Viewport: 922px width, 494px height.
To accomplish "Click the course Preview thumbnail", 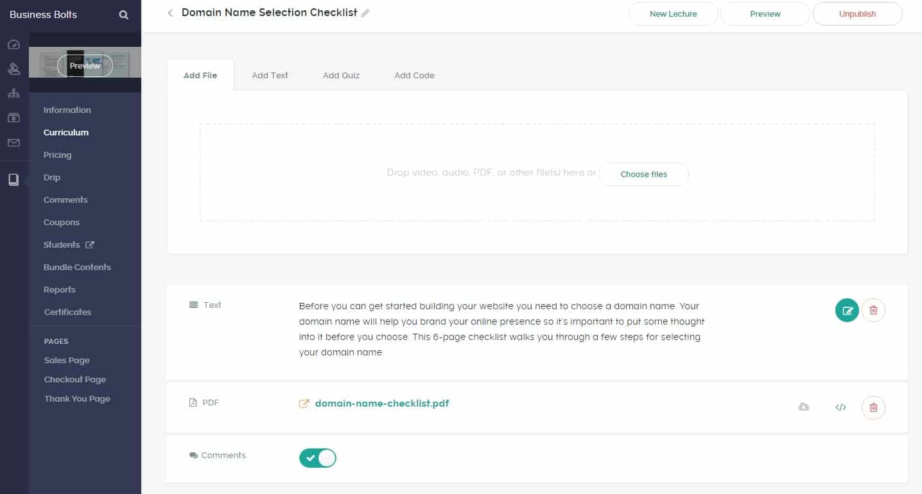I will coord(85,65).
